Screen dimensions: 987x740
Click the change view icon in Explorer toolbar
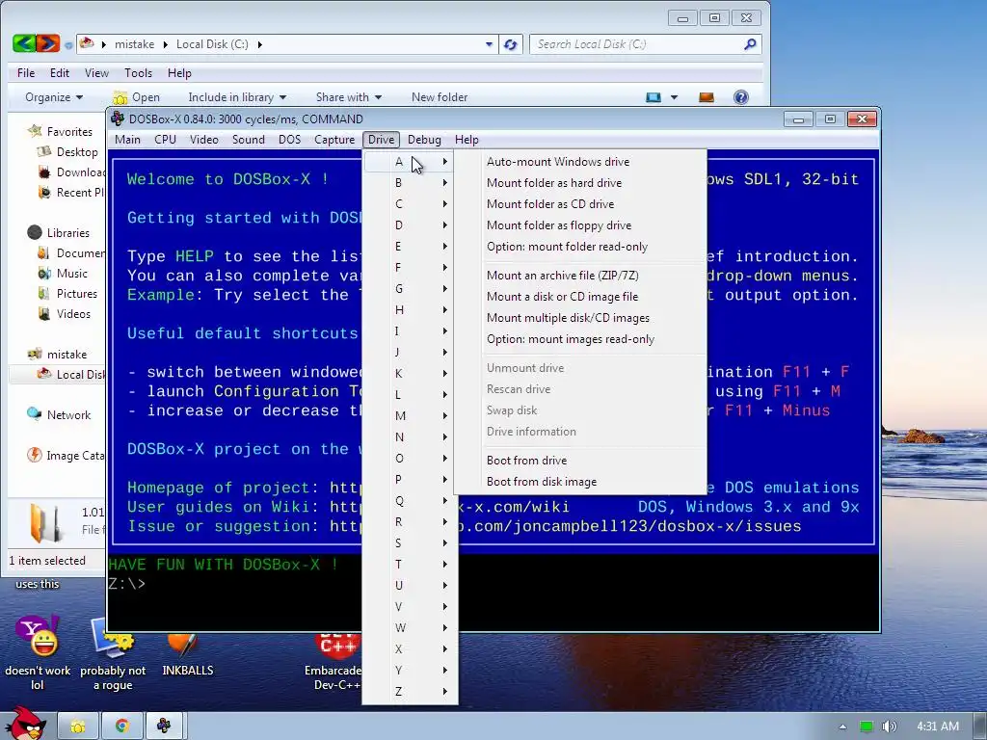(x=654, y=97)
